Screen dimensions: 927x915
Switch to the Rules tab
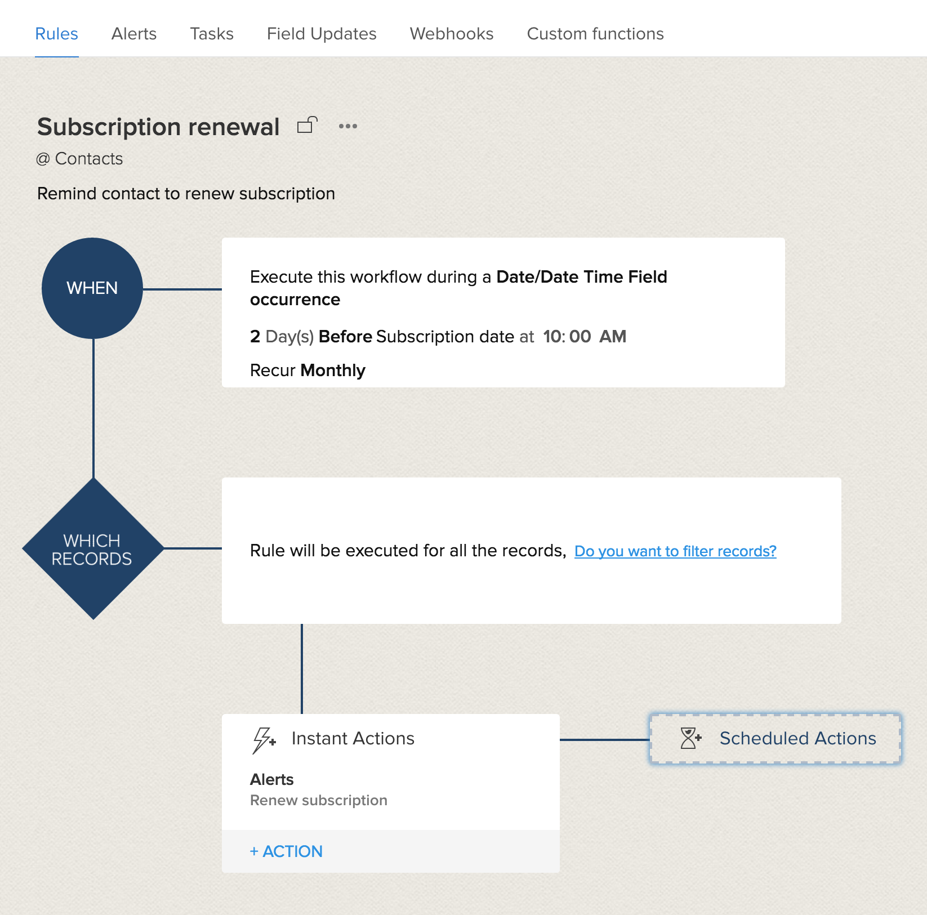click(56, 34)
